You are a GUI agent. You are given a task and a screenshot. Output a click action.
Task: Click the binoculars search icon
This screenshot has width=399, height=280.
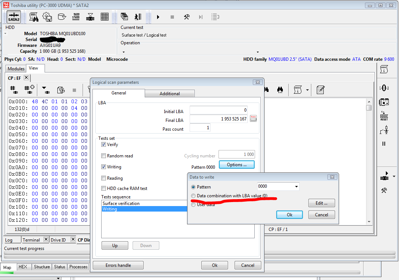coord(280,90)
